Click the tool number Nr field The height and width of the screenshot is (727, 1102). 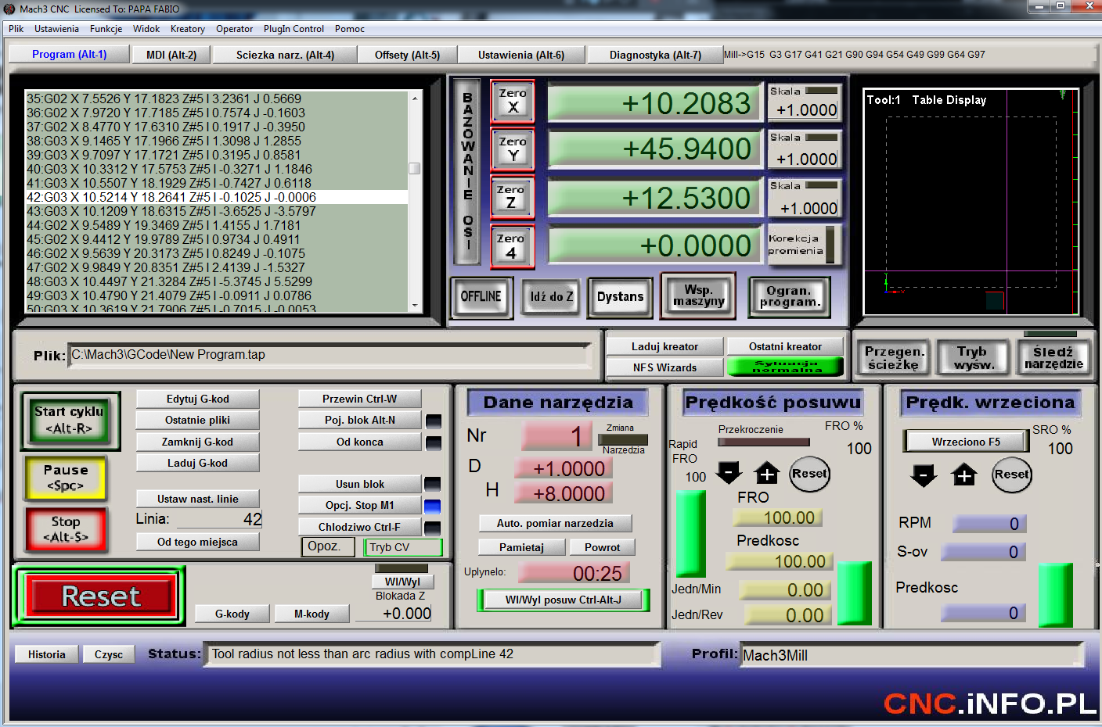click(555, 435)
